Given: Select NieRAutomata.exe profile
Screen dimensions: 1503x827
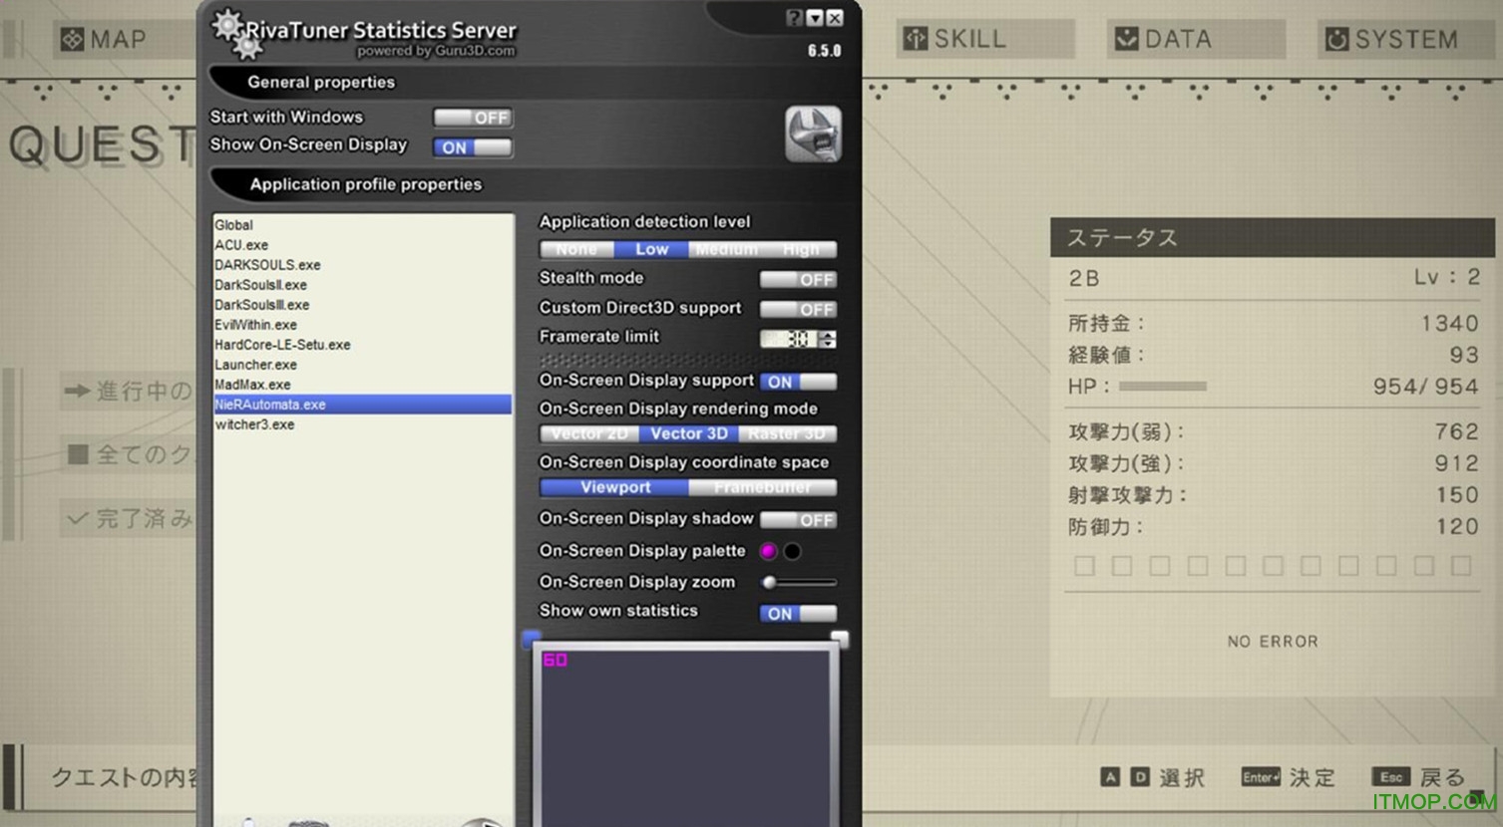Looking at the screenshot, I should tap(363, 405).
